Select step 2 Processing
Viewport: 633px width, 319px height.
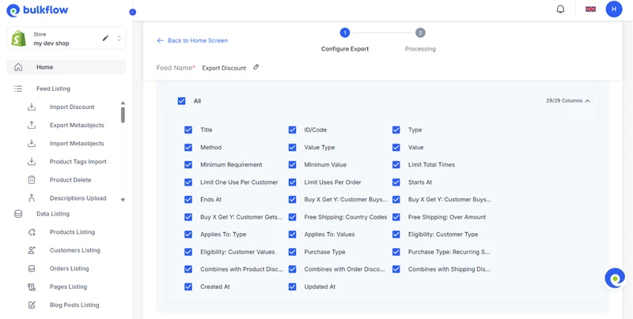pos(420,32)
